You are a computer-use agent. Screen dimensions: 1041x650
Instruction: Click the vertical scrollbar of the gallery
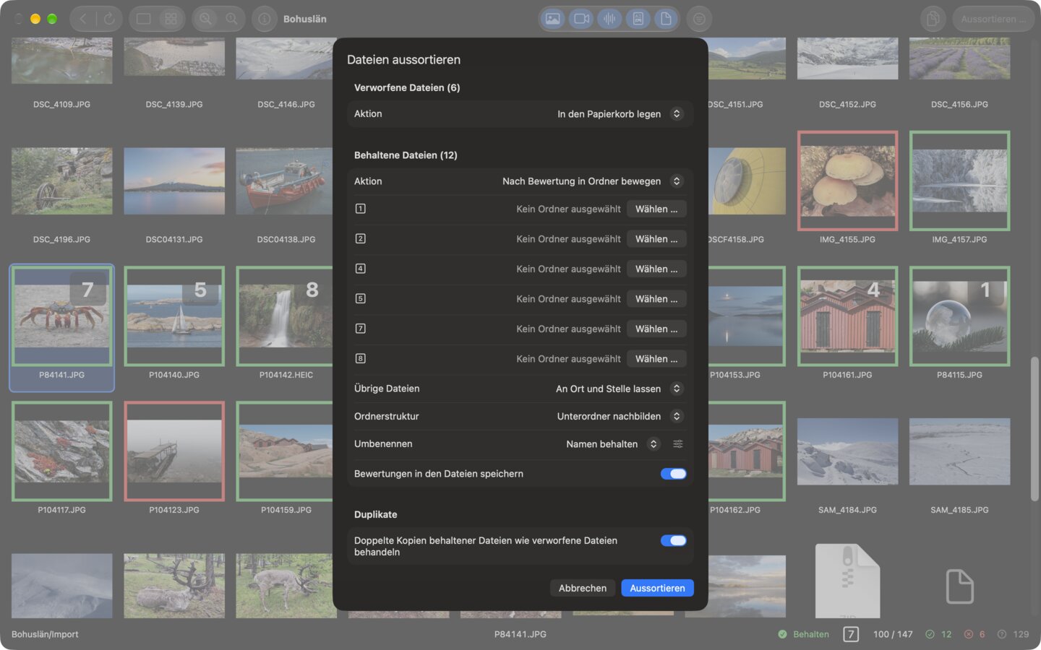click(x=1034, y=429)
